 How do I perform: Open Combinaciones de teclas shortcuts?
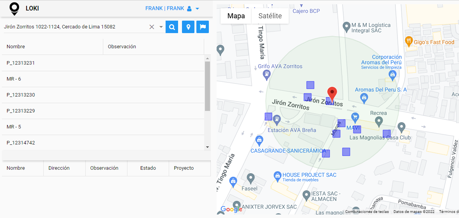coord(367,211)
